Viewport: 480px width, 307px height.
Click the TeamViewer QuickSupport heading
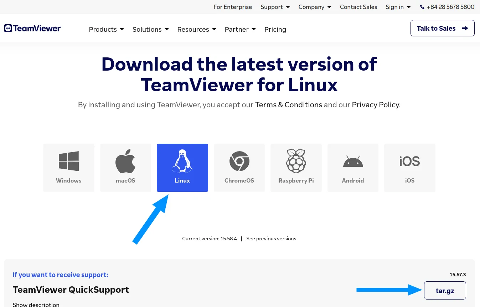click(x=71, y=290)
